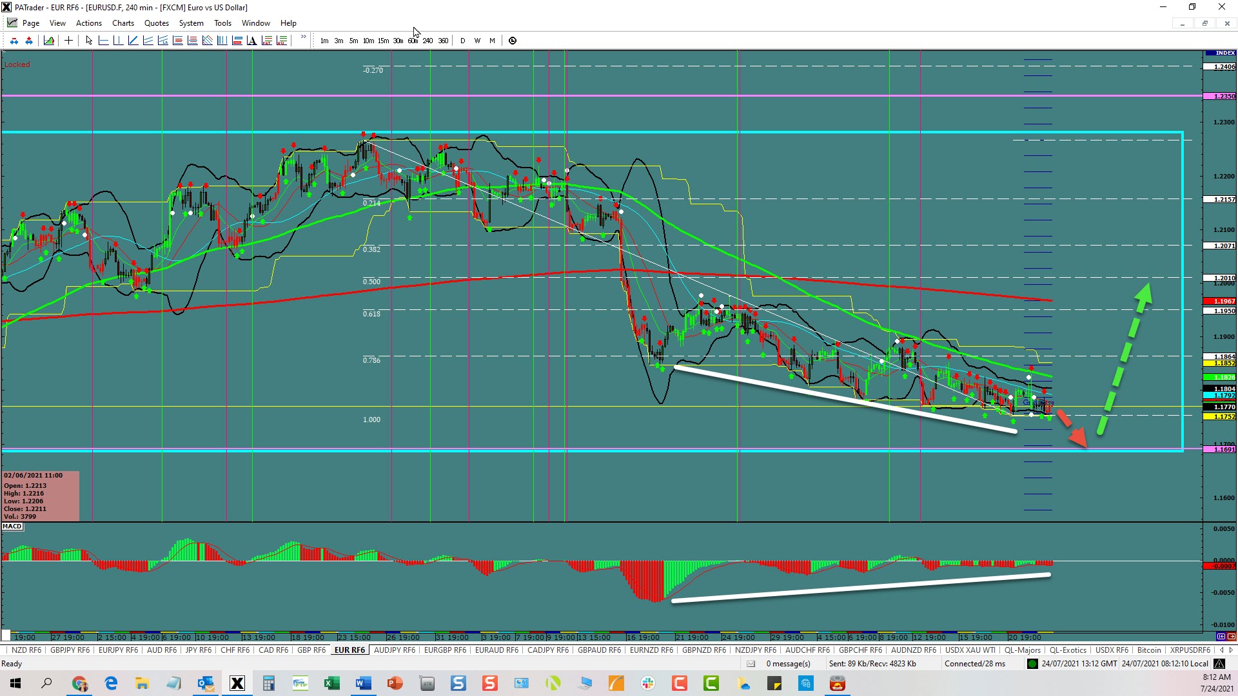This screenshot has height=696, width=1238.
Task: Select the arrow pointer tool
Action: point(89,41)
